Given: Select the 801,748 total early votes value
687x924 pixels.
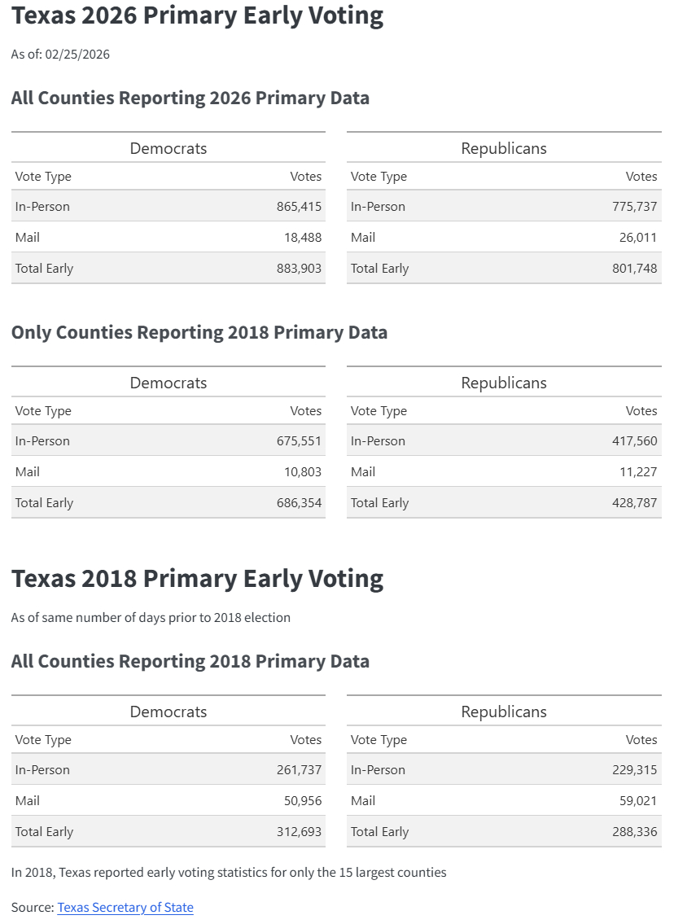Looking at the screenshot, I should [x=634, y=269].
